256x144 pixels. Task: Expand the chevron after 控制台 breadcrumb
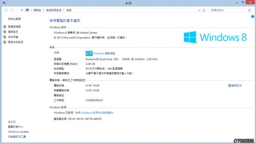point(44,10)
